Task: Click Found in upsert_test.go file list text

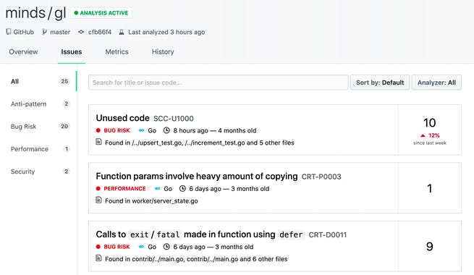Action: (x=200, y=143)
